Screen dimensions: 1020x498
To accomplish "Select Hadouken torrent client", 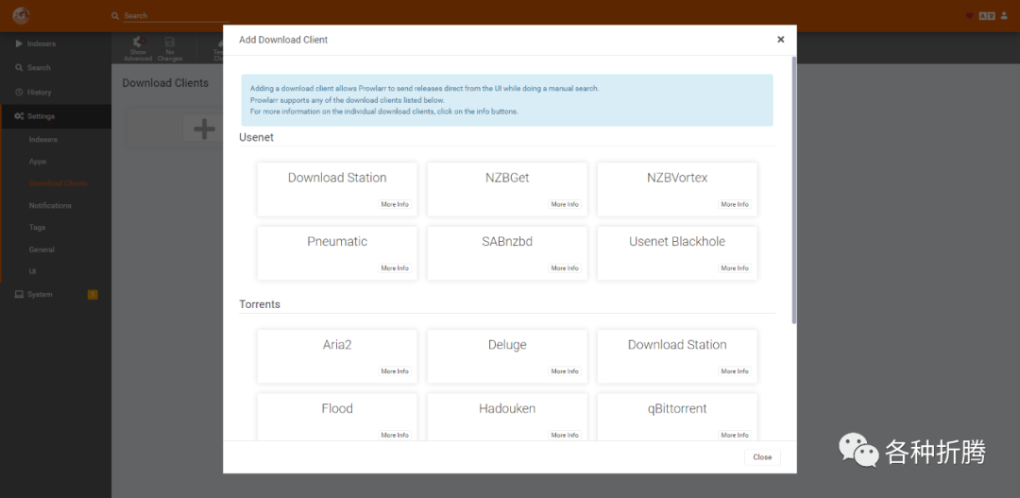I will 507,417.
